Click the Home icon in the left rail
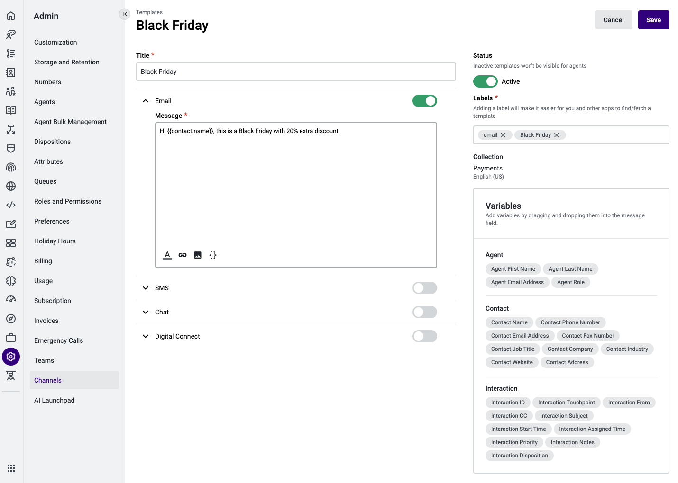 pos(11,15)
